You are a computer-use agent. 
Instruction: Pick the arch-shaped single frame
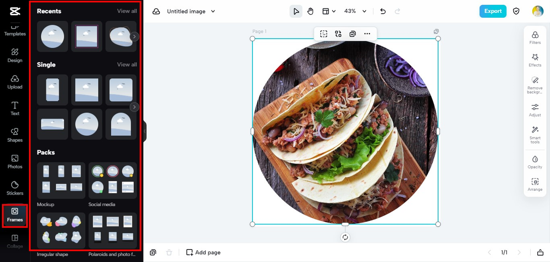(x=121, y=124)
